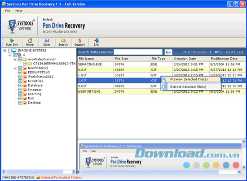Viewport: 247px width, 181px height.
Task: Click deleted folder icon beside Mob
Action: pyautogui.click(x=24, y=99)
